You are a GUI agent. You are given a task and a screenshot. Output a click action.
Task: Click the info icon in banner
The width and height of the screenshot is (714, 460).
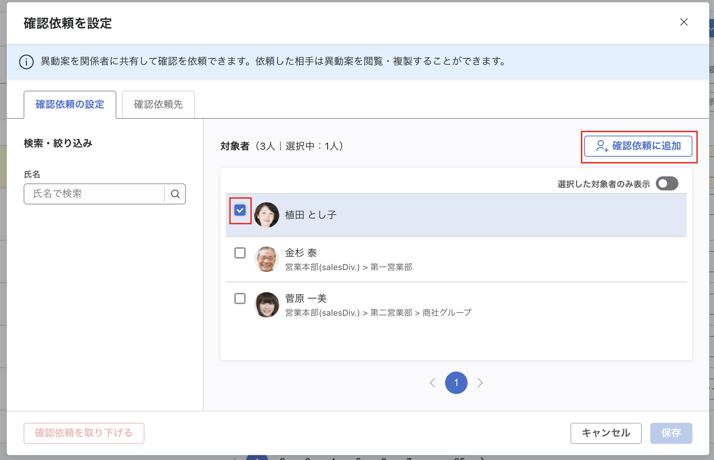click(26, 62)
